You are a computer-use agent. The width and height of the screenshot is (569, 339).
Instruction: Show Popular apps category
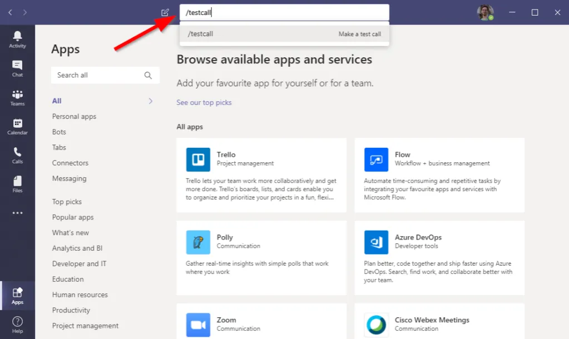coord(73,217)
